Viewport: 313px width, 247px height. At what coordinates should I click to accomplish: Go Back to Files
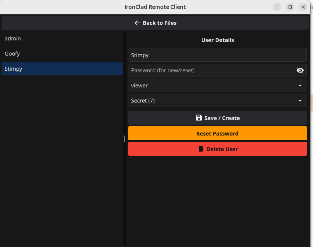coord(155,23)
